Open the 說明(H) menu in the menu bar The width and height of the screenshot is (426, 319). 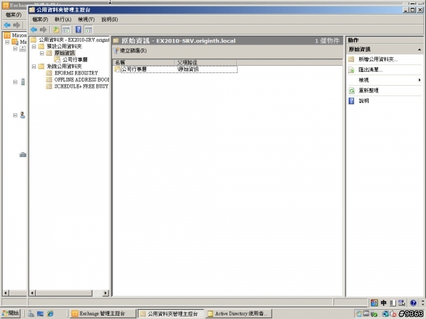click(109, 19)
